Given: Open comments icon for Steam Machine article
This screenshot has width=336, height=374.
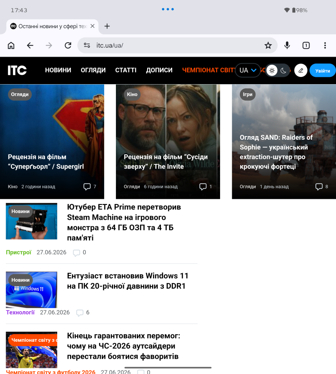Looking at the screenshot, I should pyautogui.click(x=76, y=252).
